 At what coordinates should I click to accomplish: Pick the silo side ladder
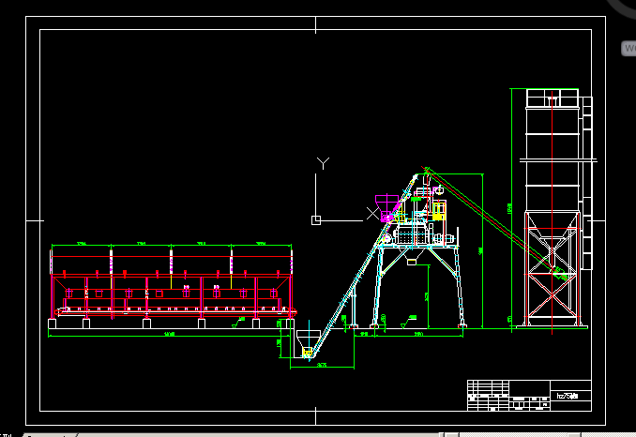(x=587, y=183)
